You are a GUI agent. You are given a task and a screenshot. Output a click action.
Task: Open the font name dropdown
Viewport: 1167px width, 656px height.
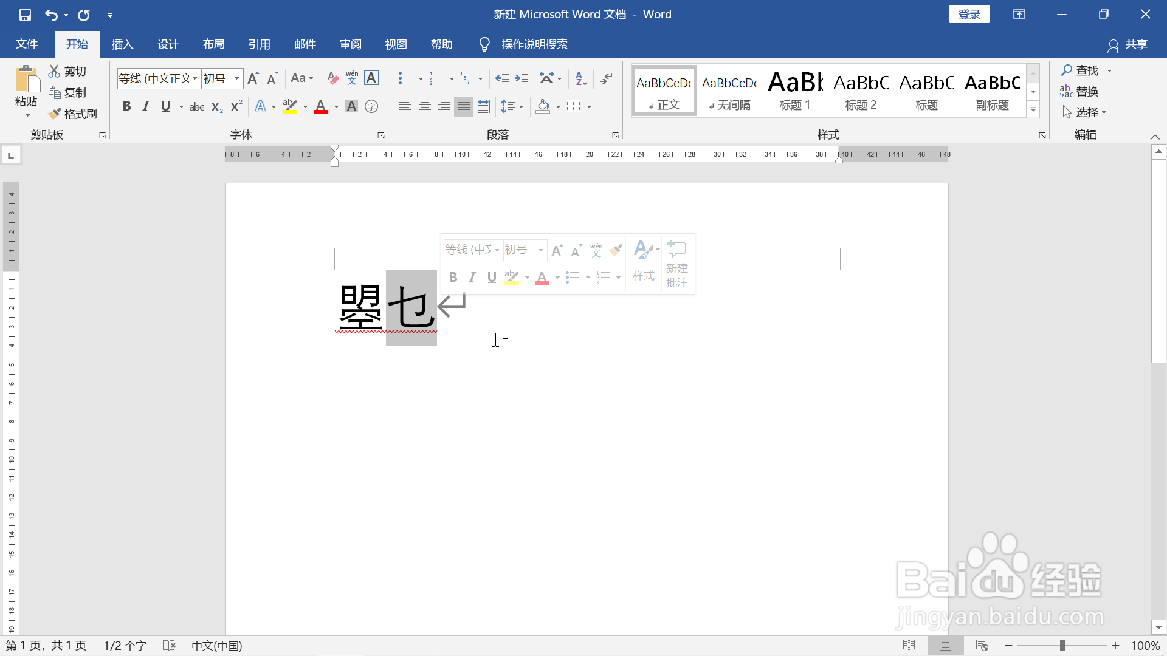coord(193,78)
